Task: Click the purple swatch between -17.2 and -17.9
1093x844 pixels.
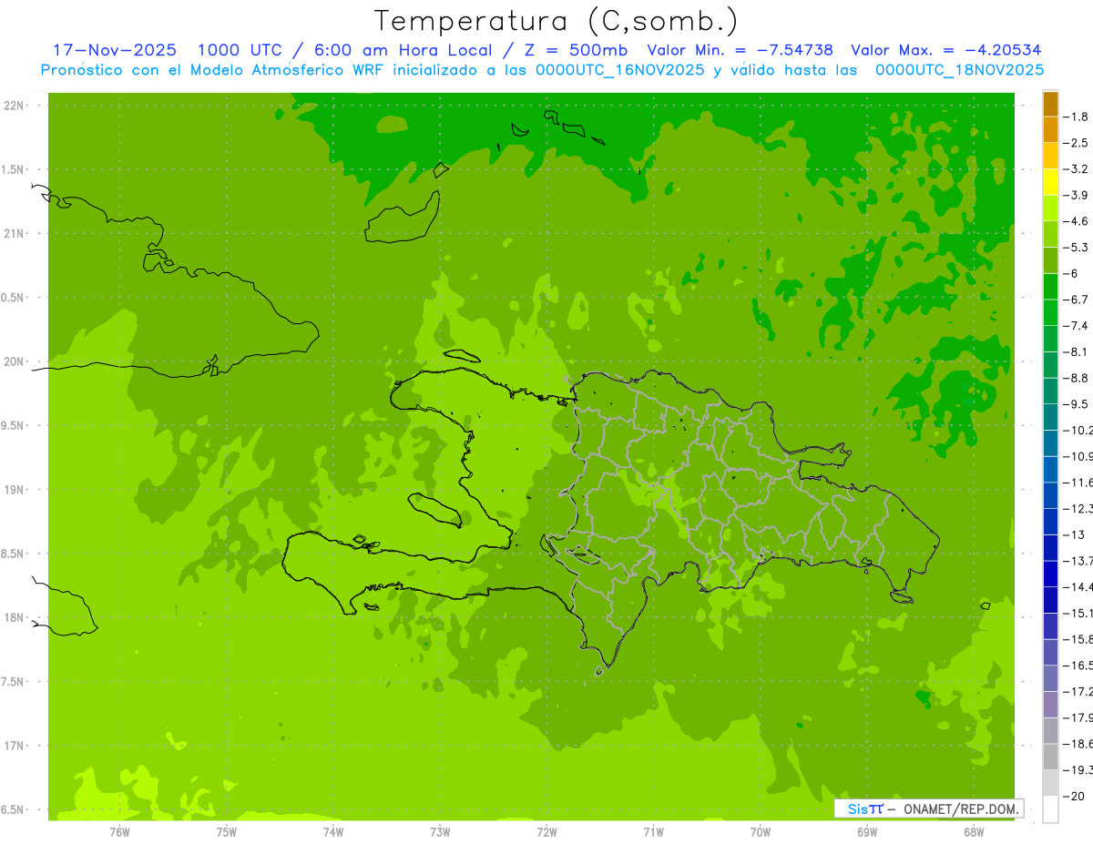Action: pyautogui.click(x=1050, y=704)
